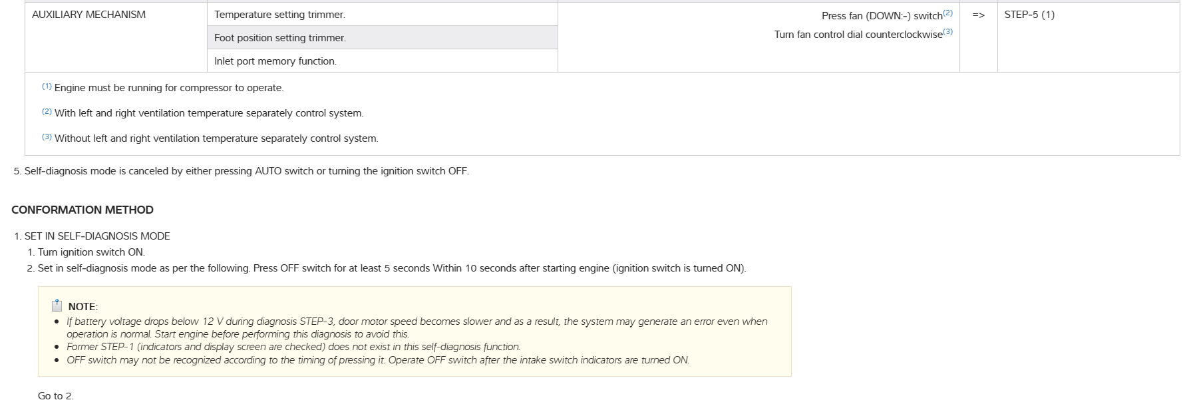This screenshot has height=412, width=1185.
Task: Click the Press fan (DOWN:-) switch text
Action: coord(882,16)
